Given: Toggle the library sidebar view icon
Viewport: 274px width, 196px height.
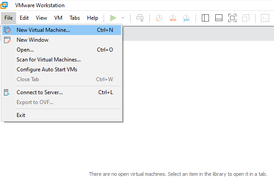Looking at the screenshot, I should tap(205, 18).
